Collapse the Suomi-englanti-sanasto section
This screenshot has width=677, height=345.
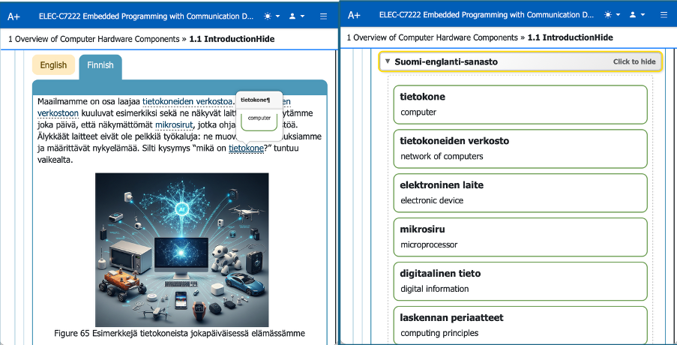pyautogui.click(x=520, y=61)
